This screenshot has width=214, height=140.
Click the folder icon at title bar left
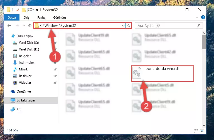pos(8,10)
